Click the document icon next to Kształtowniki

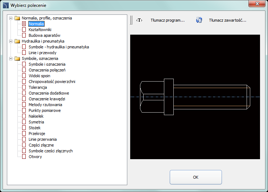[x=24, y=30]
